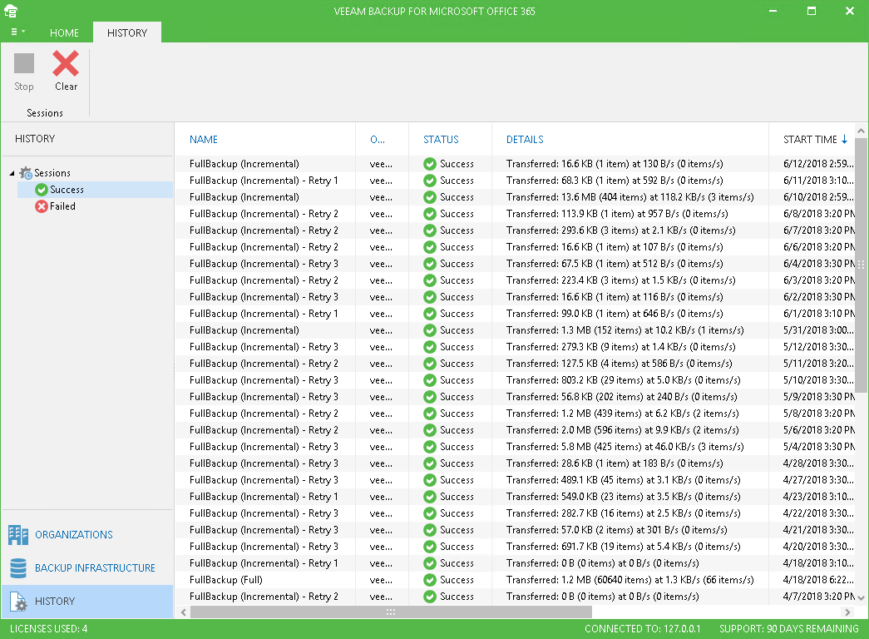Click the red Clear sessions icon
The width and height of the screenshot is (869, 639).
point(66,63)
